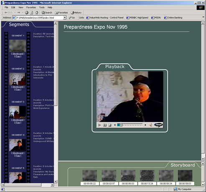206x192 pixels.
Task: Stop page loading with the Stop icon
Action: (x=26, y=12)
